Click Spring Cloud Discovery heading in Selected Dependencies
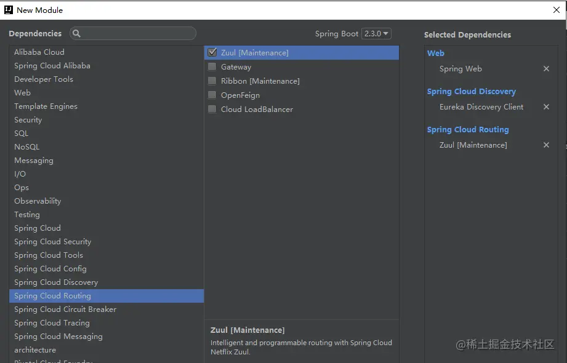The width and height of the screenshot is (567, 363). point(472,92)
